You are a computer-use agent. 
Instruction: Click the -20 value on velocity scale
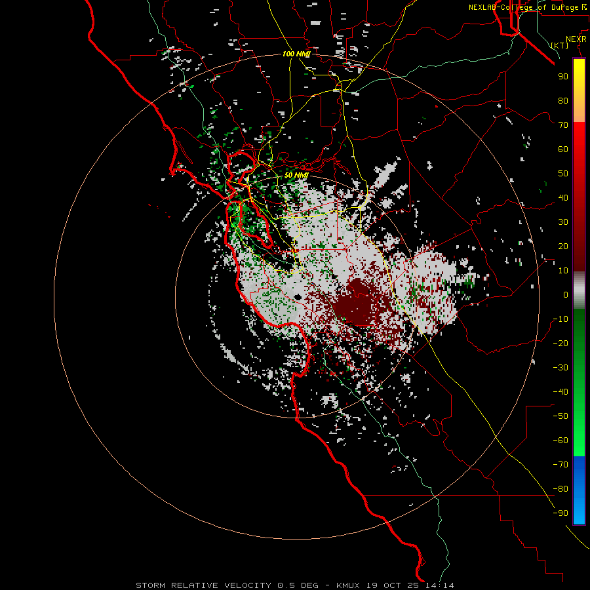(x=560, y=343)
